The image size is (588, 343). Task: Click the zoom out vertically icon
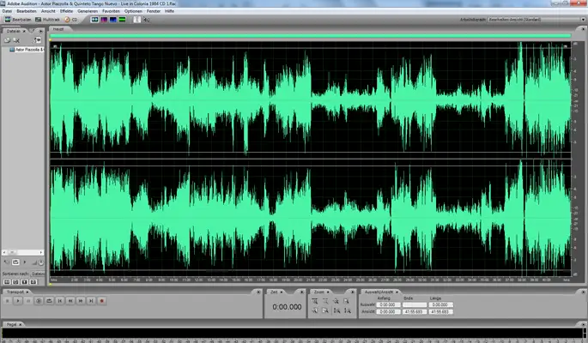[348, 310]
